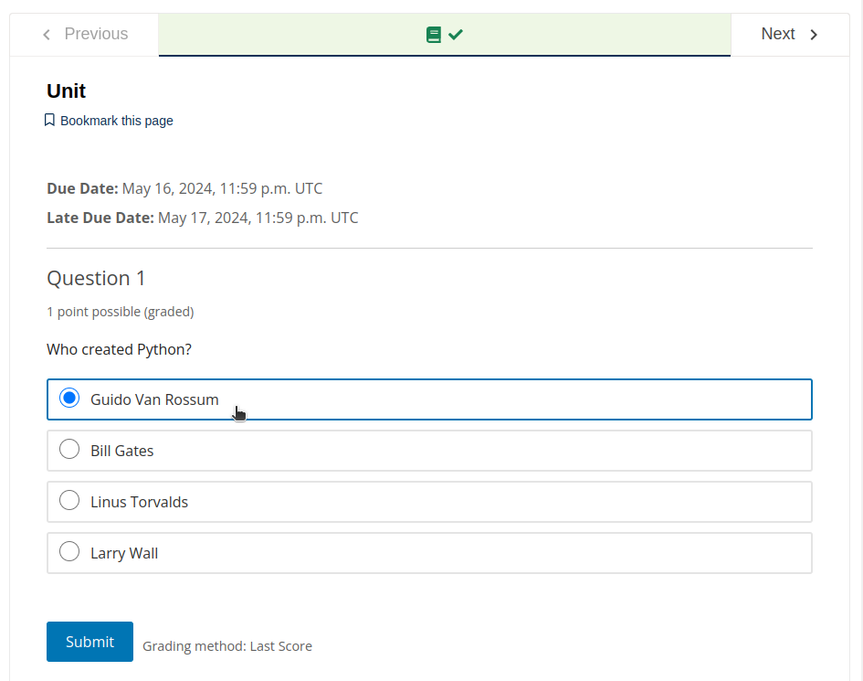
Task: Mark the Larry Wall radio button
Action: pos(69,552)
